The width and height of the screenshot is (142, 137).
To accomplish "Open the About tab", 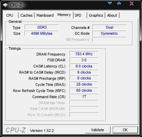I will click(112, 15).
